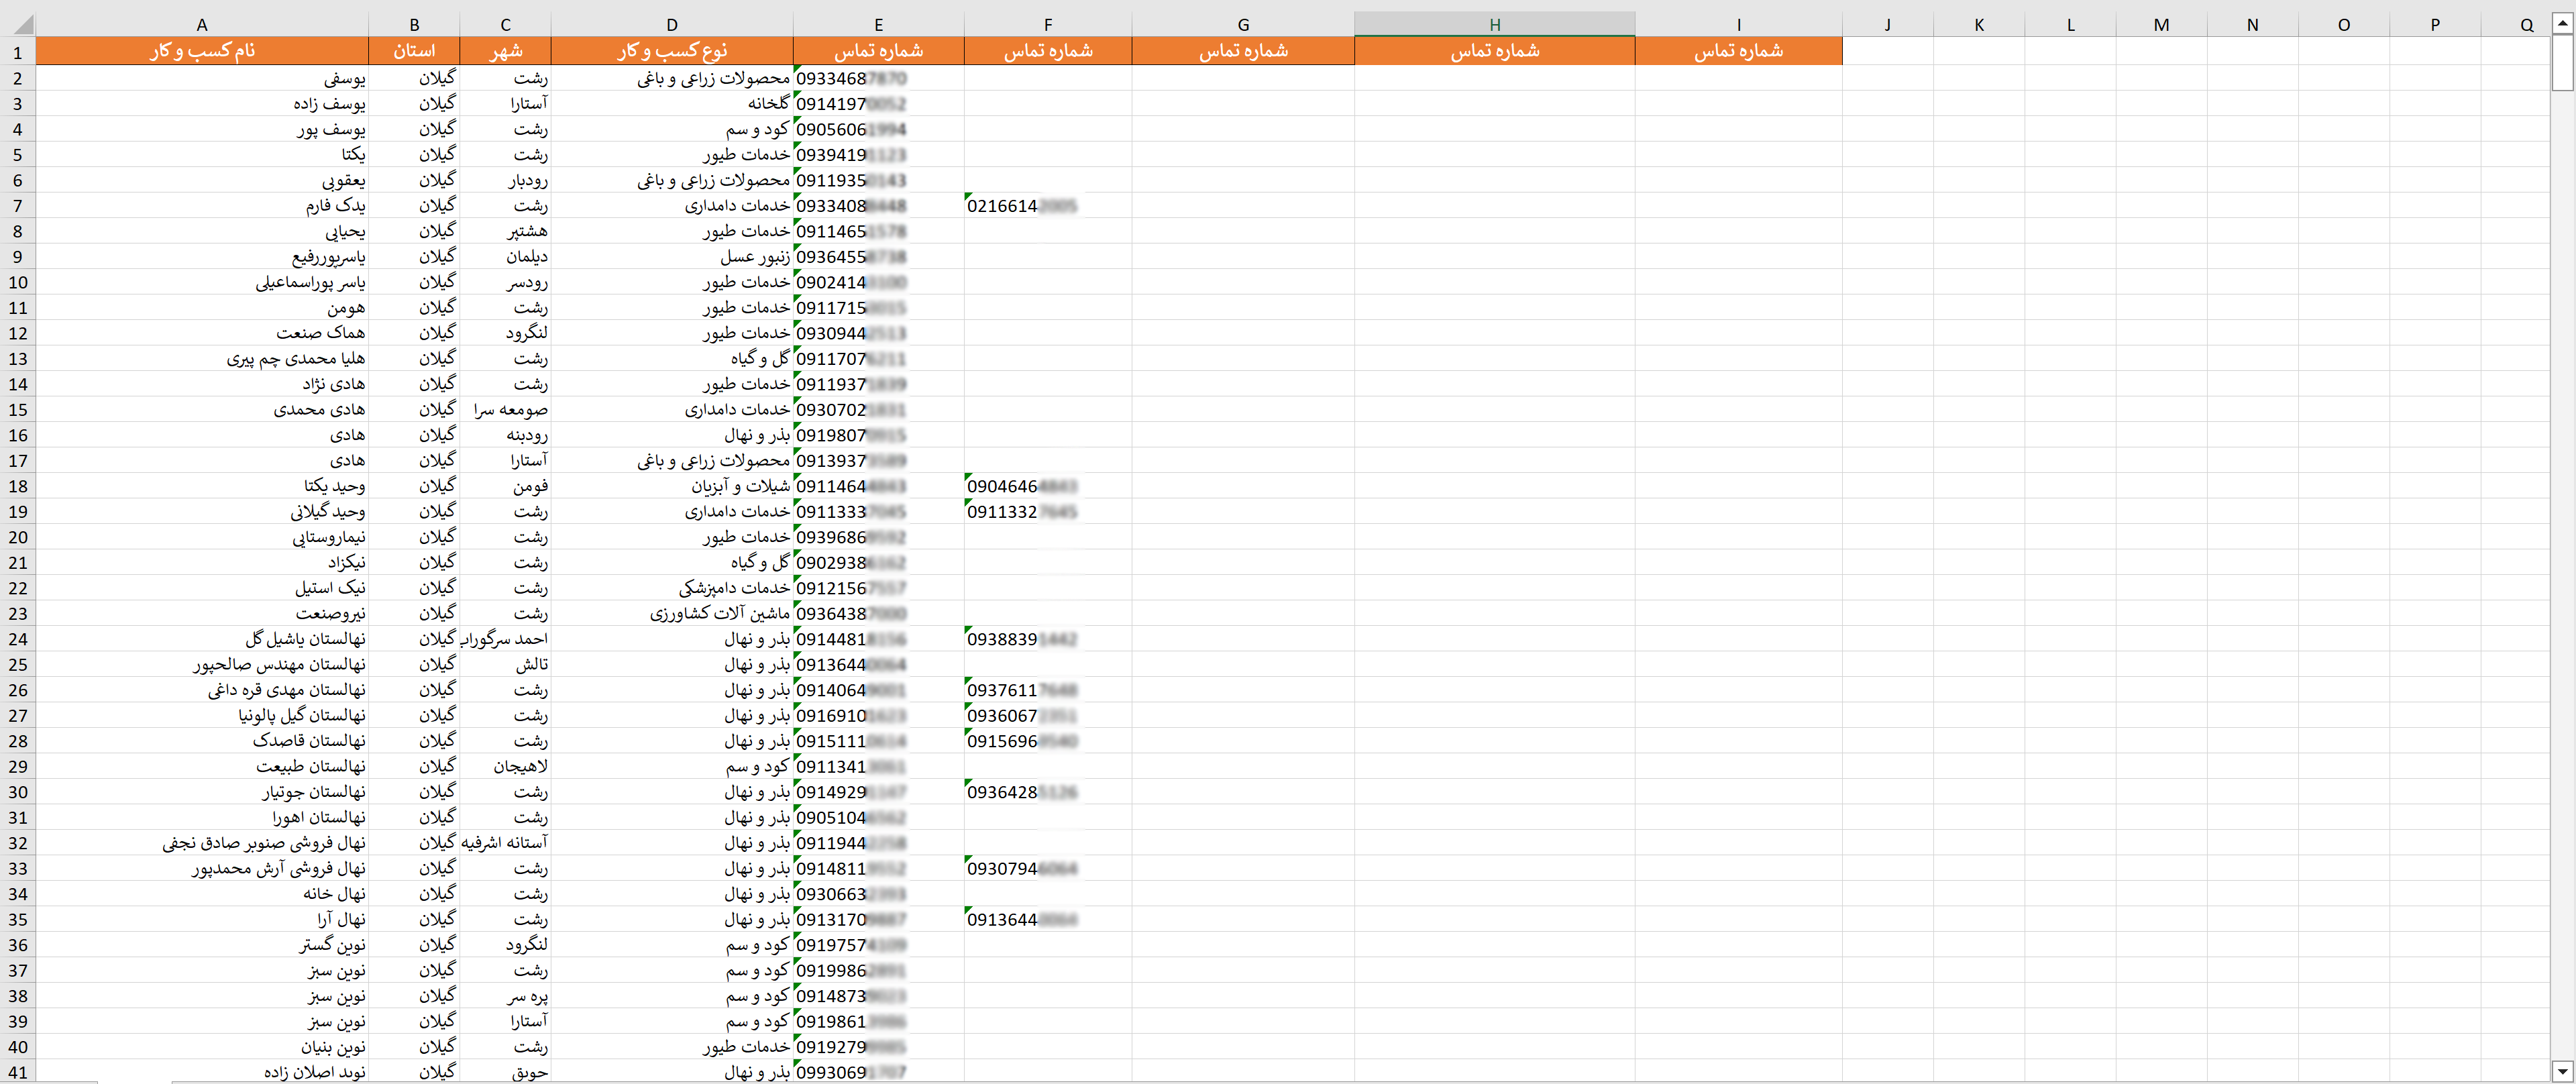Screen dimensions: 2576x1084
Task: Select the business type cell 'شیلات و آبزیان'
Action: pos(672,486)
